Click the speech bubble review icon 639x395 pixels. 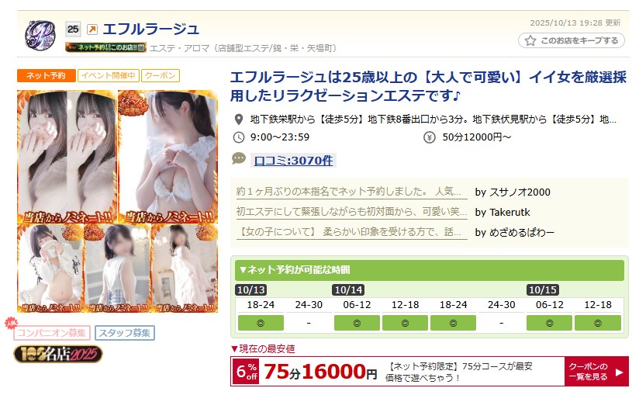pyautogui.click(x=239, y=158)
